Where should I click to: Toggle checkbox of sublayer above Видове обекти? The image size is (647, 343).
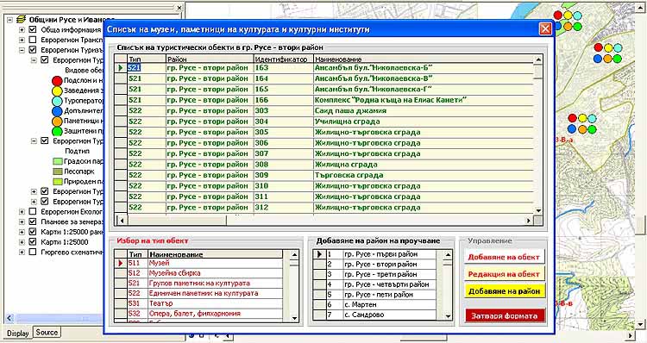coord(46,60)
